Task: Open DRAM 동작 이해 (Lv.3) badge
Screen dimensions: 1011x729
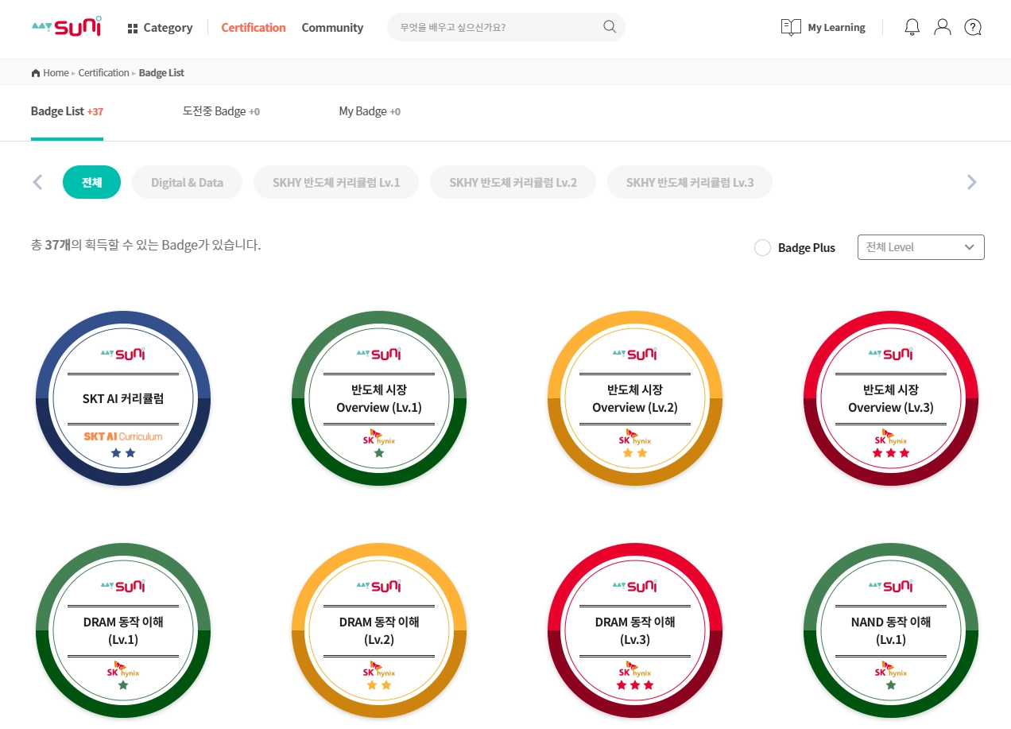Action: coord(635,630)
